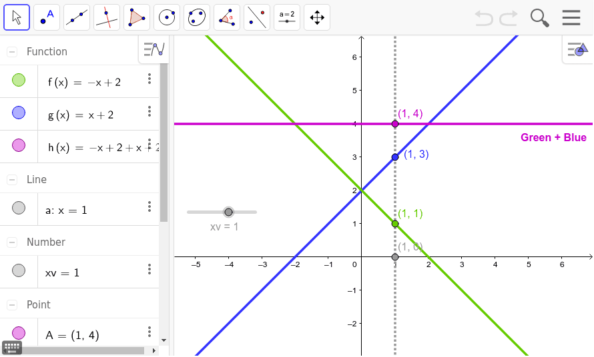Click the algebra panel vertical scrollbar
This screenshot has width=594, height=357.
point(164,142)
